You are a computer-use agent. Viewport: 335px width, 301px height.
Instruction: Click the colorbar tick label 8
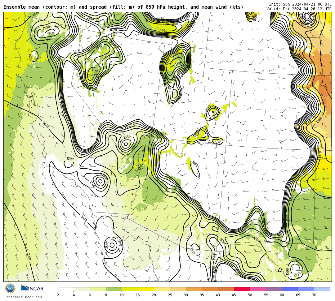tap(106, 295)
